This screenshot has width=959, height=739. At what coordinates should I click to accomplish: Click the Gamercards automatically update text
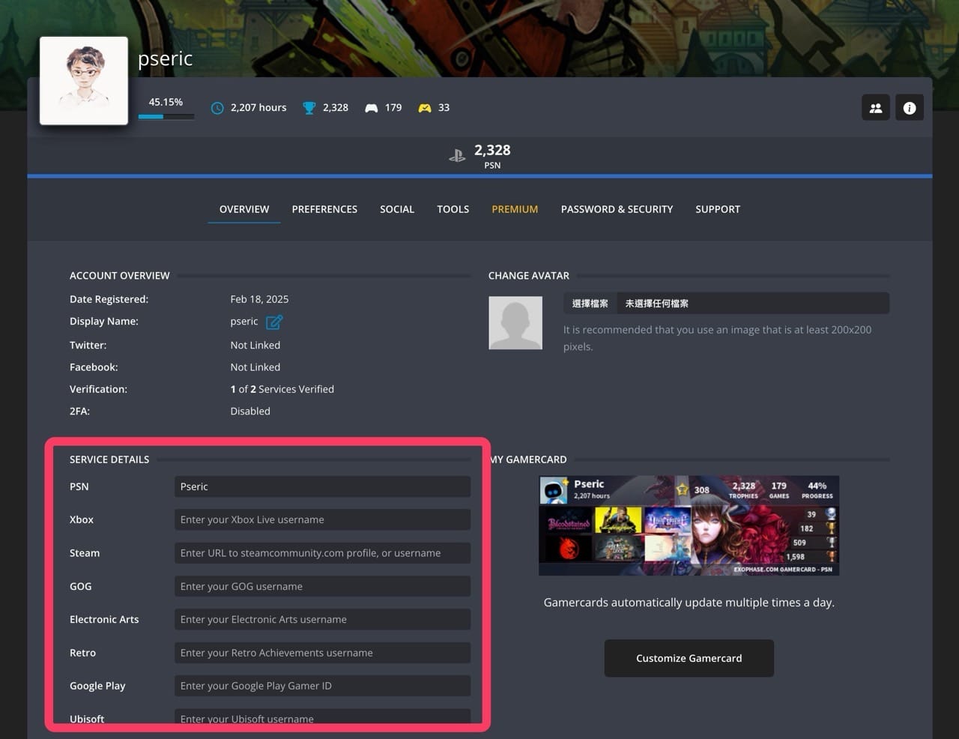point(689,603)
